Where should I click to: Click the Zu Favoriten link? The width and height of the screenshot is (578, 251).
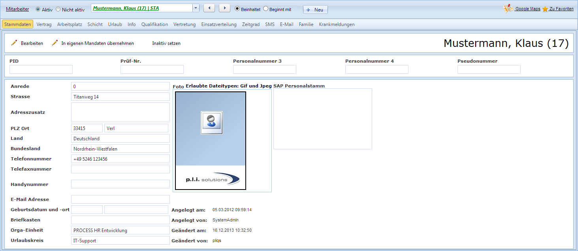click(561, 9)
